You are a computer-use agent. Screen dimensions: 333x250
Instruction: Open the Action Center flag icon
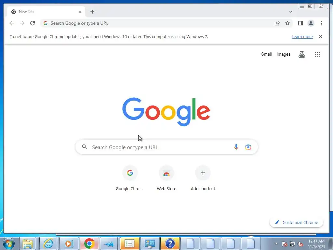click(x=285, y=244)
